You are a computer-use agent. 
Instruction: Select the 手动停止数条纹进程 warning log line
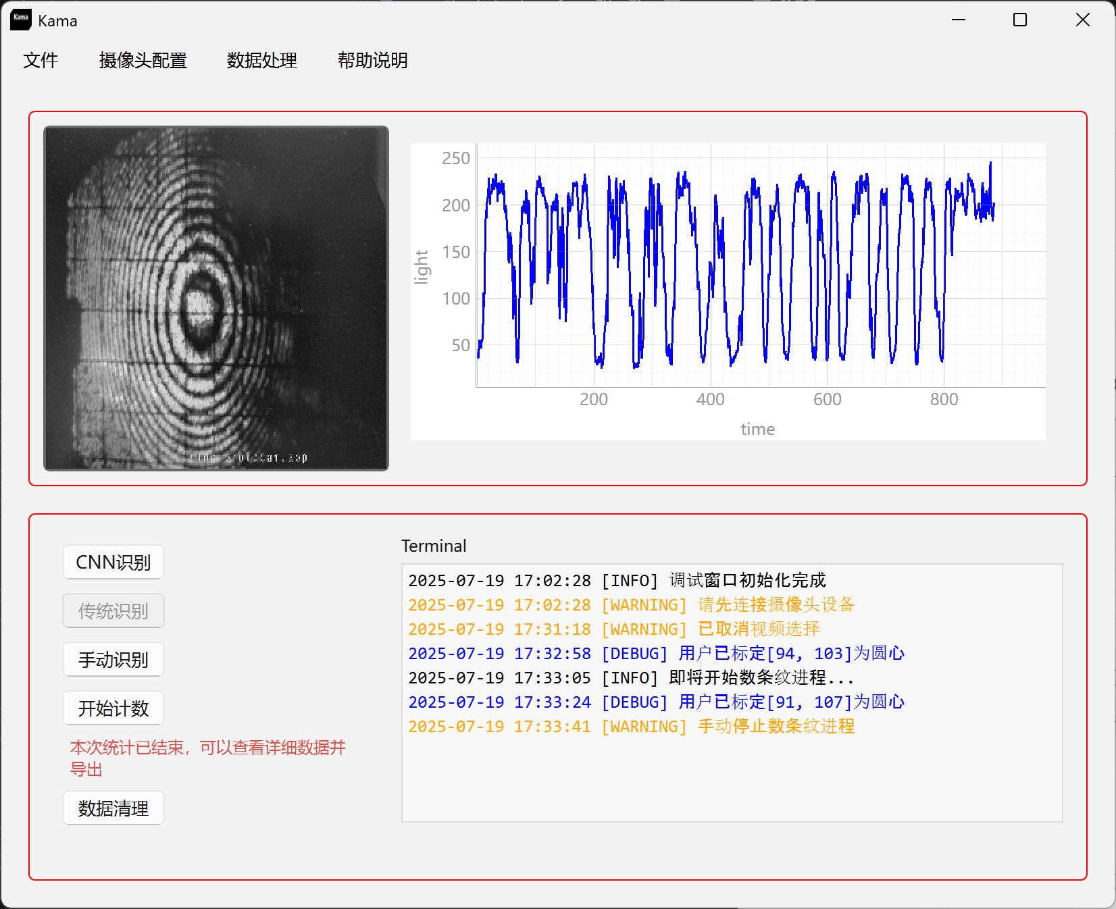(x=631, y=727)
